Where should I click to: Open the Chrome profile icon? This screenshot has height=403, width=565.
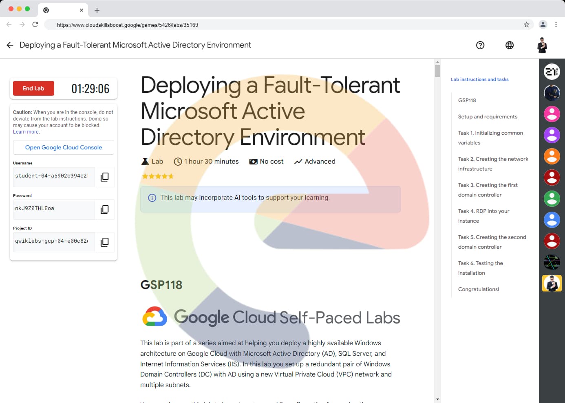(x=543, y=24)
